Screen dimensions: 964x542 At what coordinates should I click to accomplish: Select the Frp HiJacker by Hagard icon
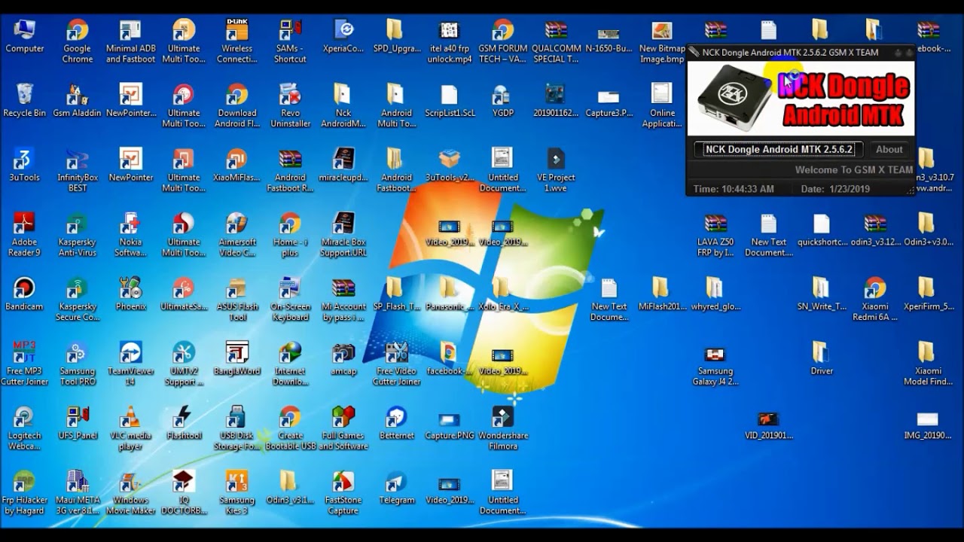[x=25, y=493]
